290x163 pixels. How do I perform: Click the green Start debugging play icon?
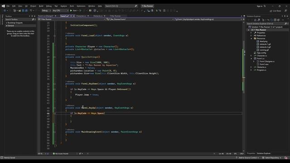point(71,11)
